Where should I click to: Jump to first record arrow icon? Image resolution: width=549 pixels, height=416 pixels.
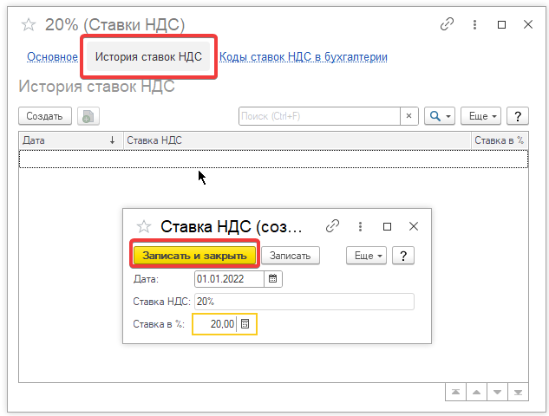click(455, 393)
